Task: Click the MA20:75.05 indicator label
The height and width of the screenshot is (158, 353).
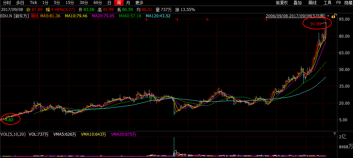Action: click(x=103, y=16)
